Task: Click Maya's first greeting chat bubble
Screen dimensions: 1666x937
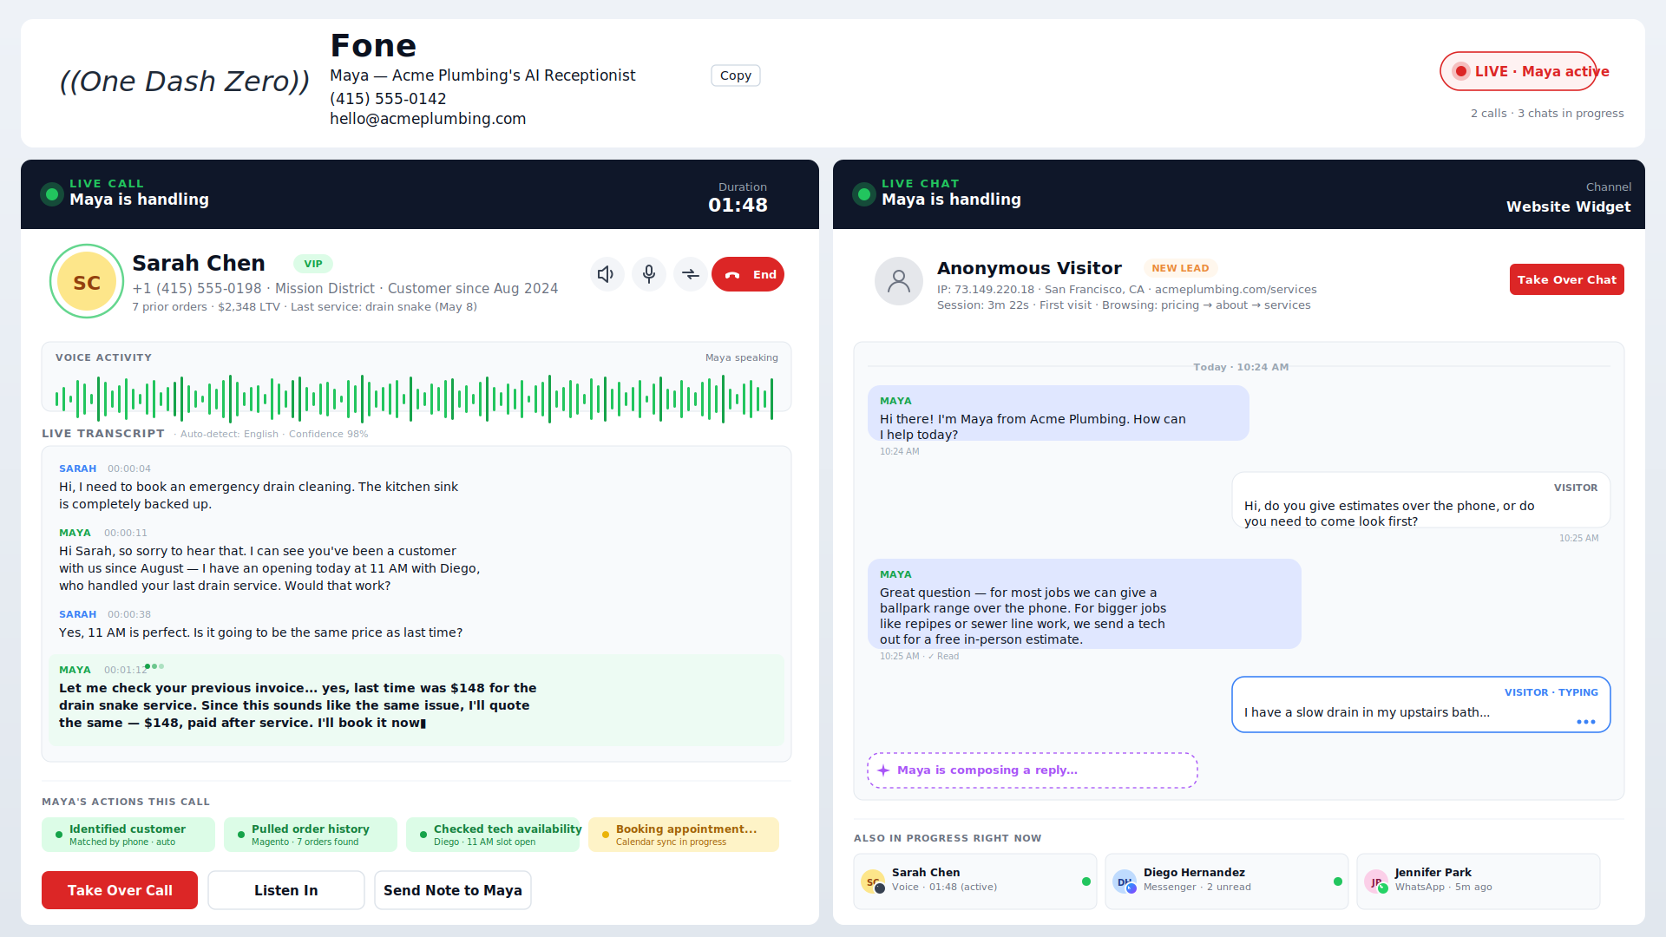Action: [1059, 413]
